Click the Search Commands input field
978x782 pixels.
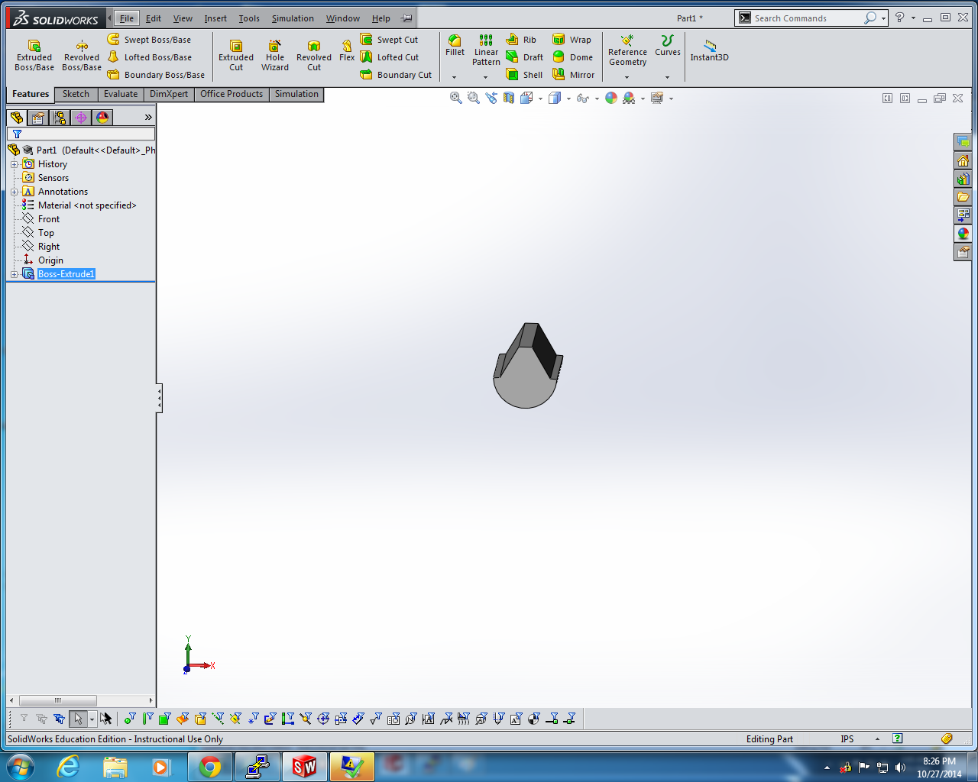[x=807, y=18]
